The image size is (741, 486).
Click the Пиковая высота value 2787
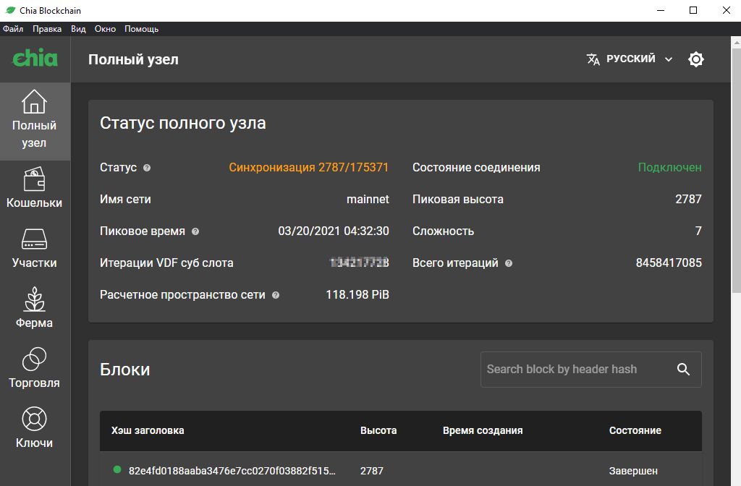pos(689,200)
